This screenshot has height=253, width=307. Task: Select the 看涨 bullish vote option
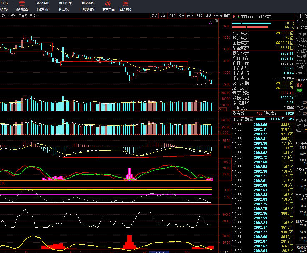299,85
